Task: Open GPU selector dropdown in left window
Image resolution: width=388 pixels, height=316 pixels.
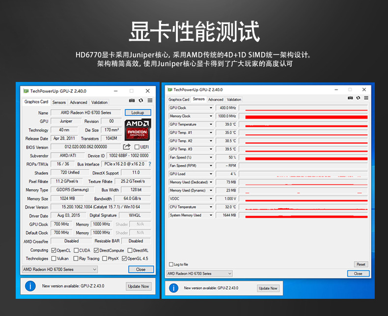Action: coord(60,269)
